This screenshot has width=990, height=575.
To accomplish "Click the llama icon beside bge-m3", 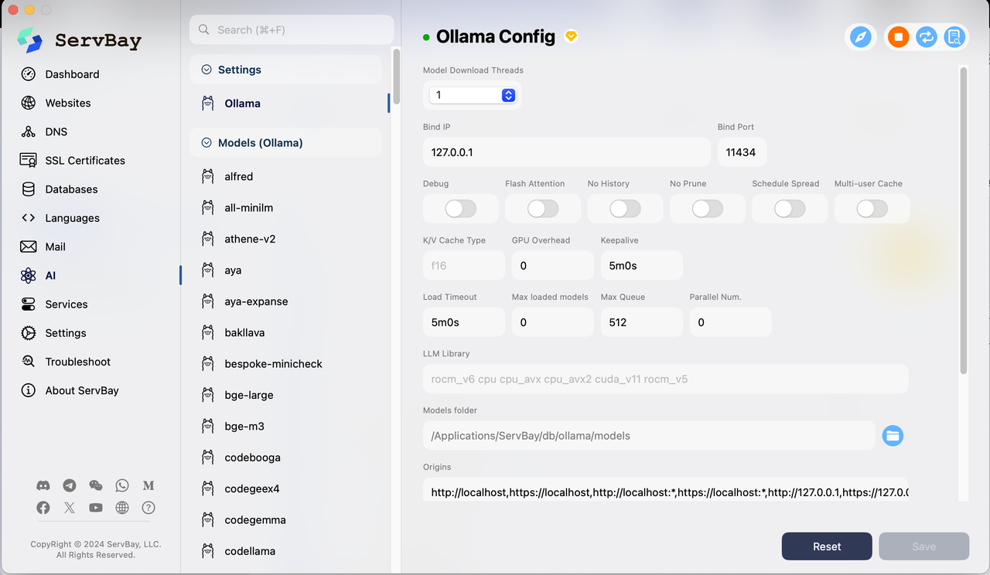I will pos(207,426).
